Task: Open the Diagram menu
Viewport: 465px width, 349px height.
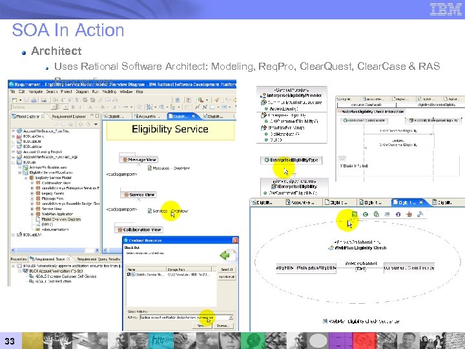Action: [82, 92]
